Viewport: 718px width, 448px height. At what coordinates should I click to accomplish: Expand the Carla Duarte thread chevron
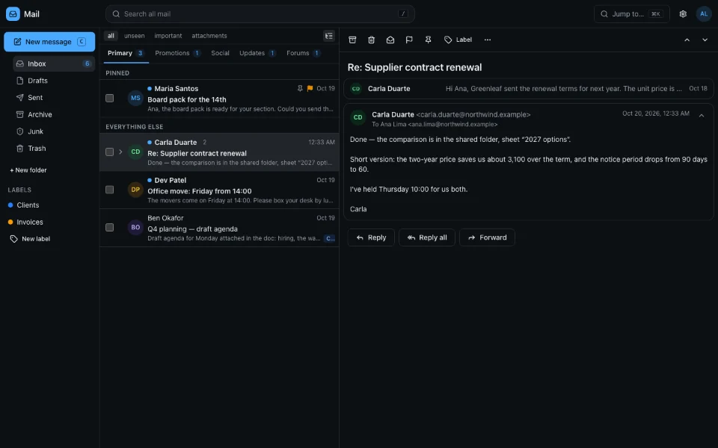(120, 152)
